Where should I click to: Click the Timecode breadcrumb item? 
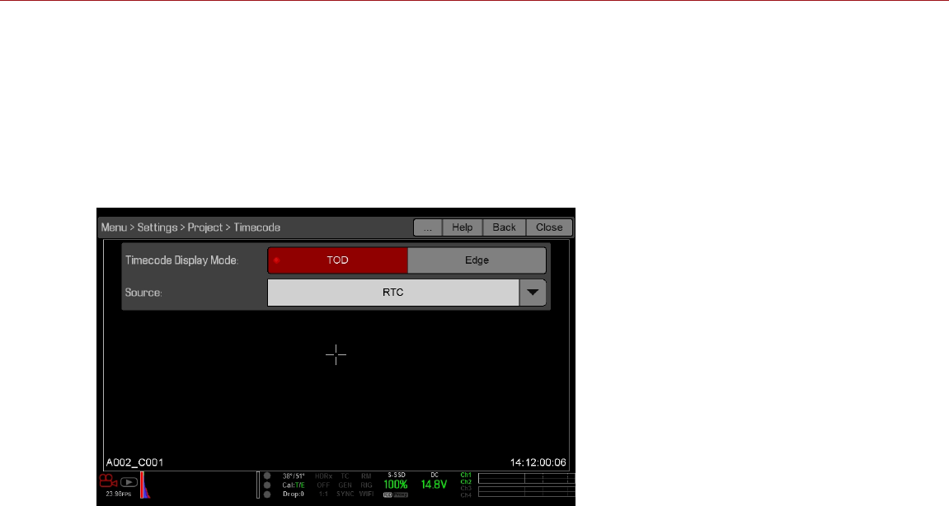[257, 227]
